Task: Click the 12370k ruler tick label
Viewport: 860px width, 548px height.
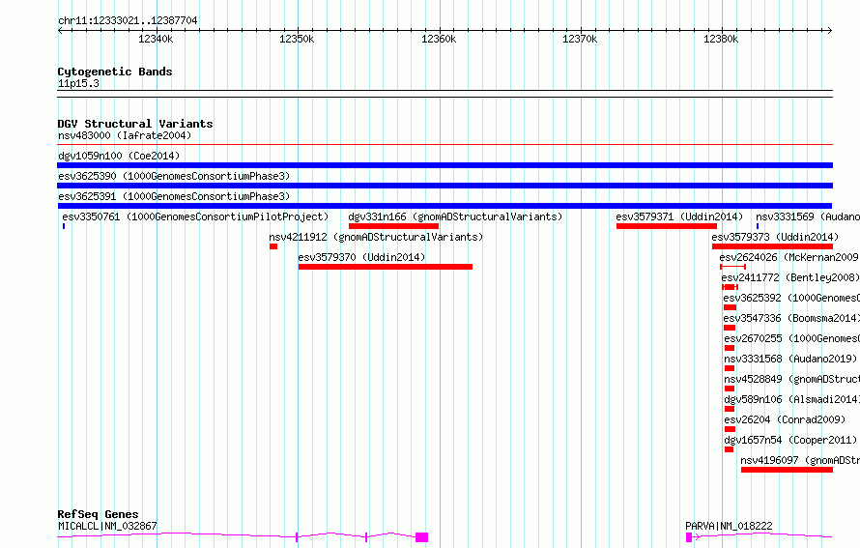Action: (x=580, y=39)
